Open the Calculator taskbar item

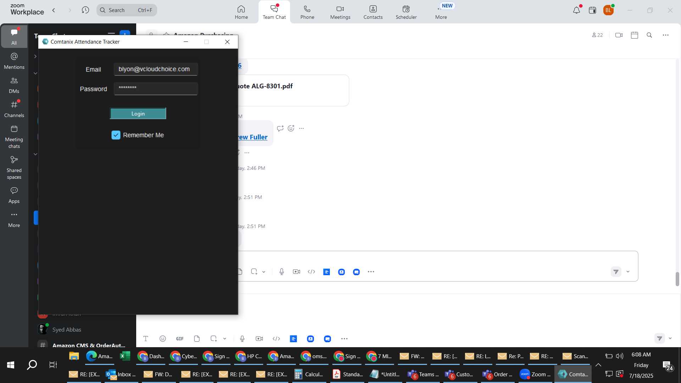pyautogui.click(x=309, y=374)
